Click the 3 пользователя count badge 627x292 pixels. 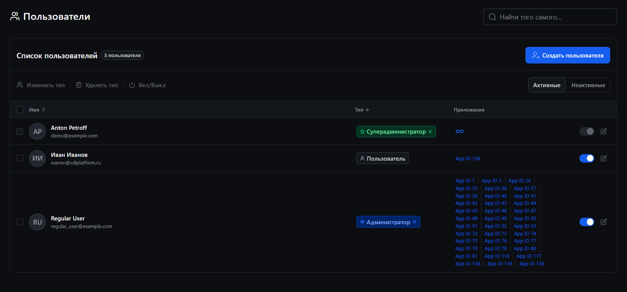[123, 56]
